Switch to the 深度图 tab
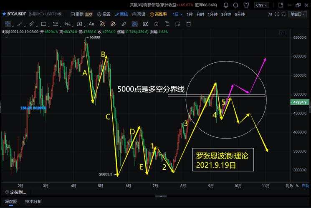Viewport: 311px width, 208px height. point(11,201)
